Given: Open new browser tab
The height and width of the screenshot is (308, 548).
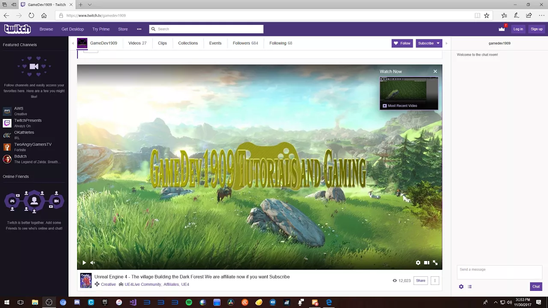Looking at the screenshot, I should tap(80, 5).
